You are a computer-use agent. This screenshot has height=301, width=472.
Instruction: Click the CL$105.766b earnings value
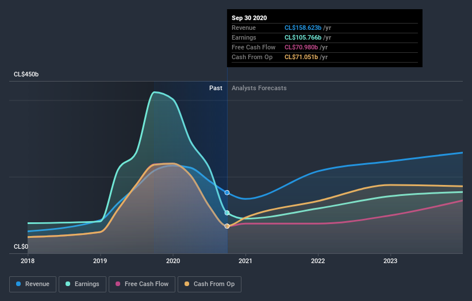tap(303, 37)
